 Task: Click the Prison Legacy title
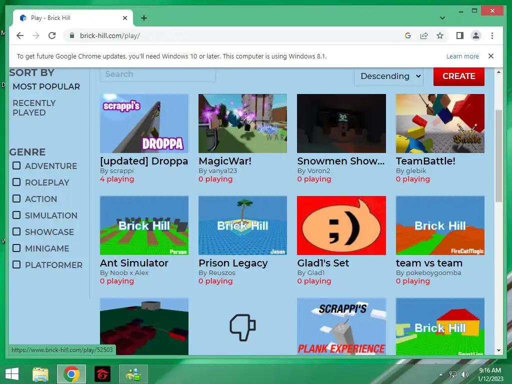coord(233,263)
